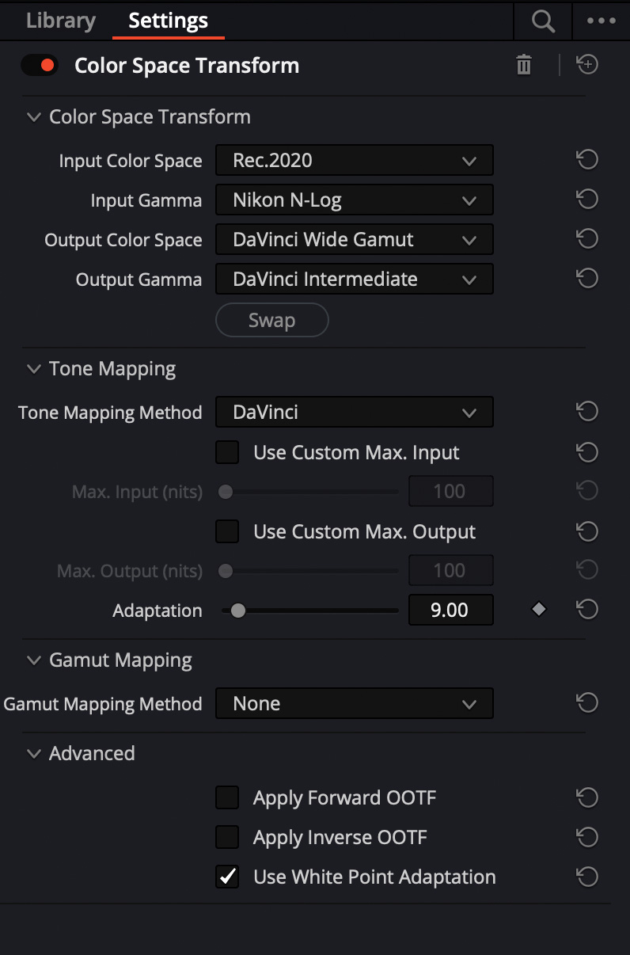This screenshot has width=630, height=955.
Task: Uncheck Use White Point Adaptation
Action: [227, 877]
